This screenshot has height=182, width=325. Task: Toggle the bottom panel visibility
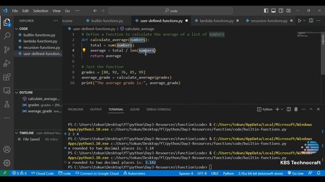coord(273,11)
